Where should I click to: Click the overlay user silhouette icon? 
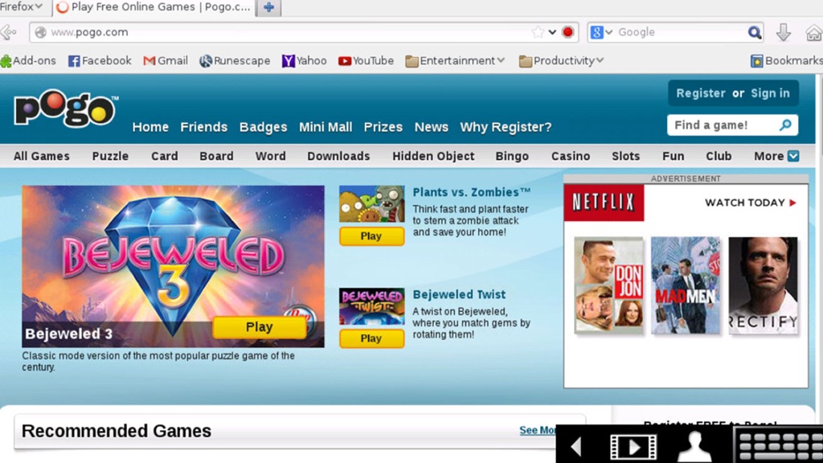(694, 446)
